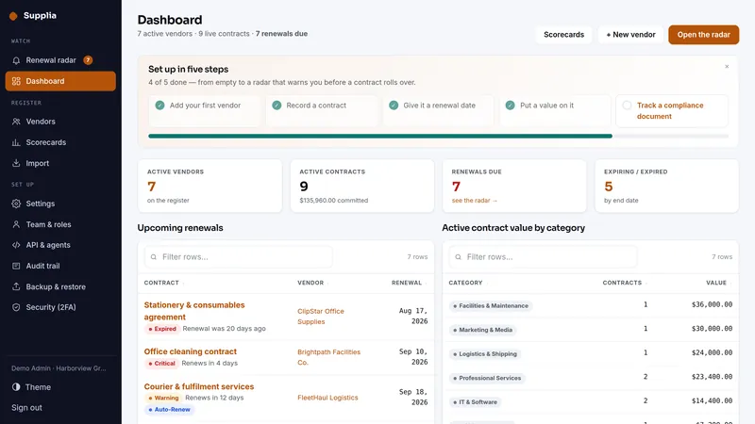
Task: Click the Expired status badge
Action: pos(162,329)
